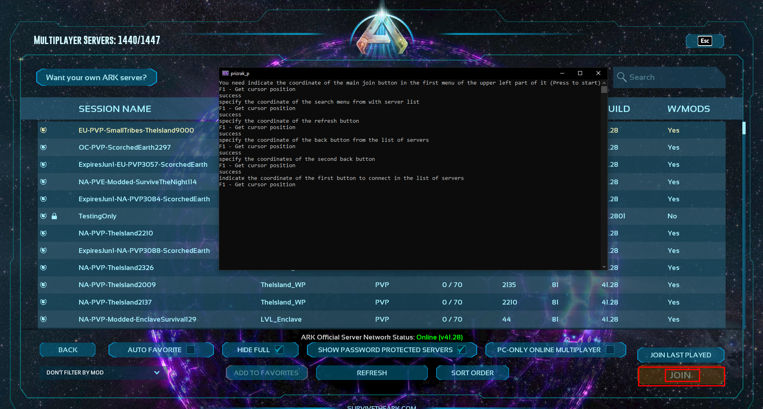The image size is (763, 409).
Task: Click favorite icon for EU-PVP-SmallTribes-TheIsland9000
Action: coord(43,130)
